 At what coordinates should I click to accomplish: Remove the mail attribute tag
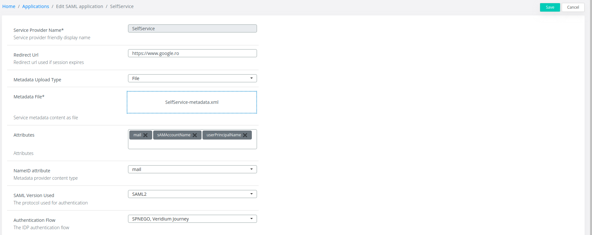(x=145, y=135)
